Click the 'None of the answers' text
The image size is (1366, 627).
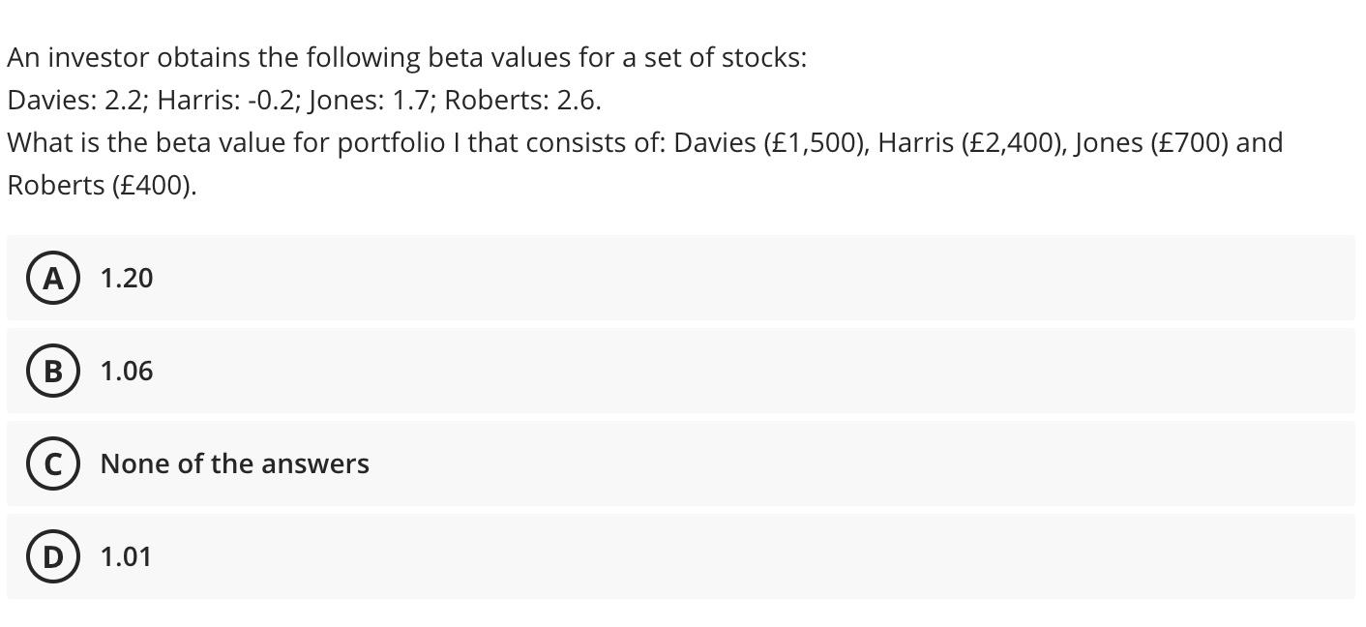234,463
